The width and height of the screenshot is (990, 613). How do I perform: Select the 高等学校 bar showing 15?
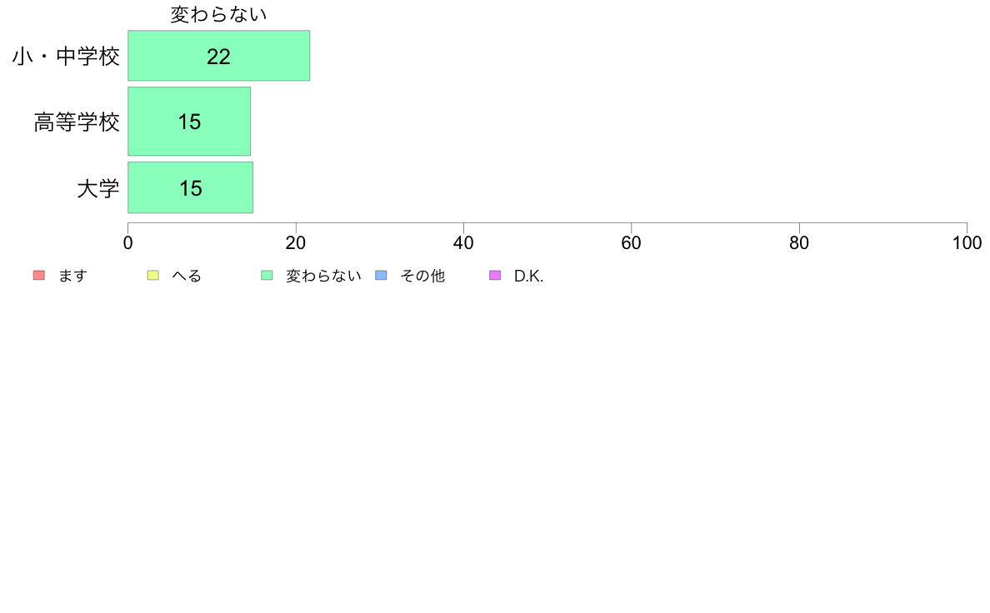click(x=189, y=122)
